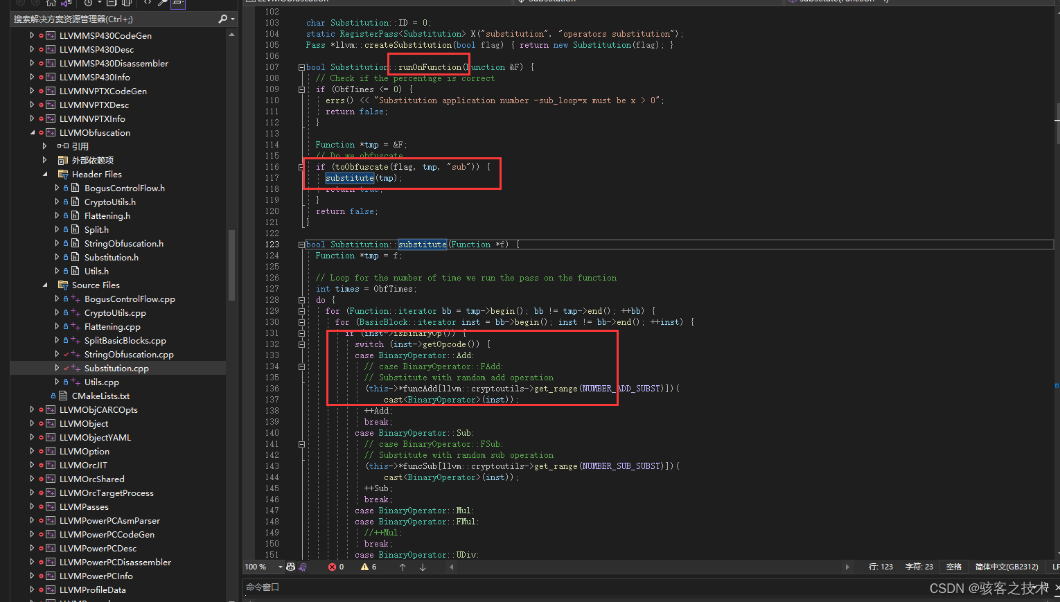
Task: Select the LLVMOrcJIT project
Action: click(83, 465)
